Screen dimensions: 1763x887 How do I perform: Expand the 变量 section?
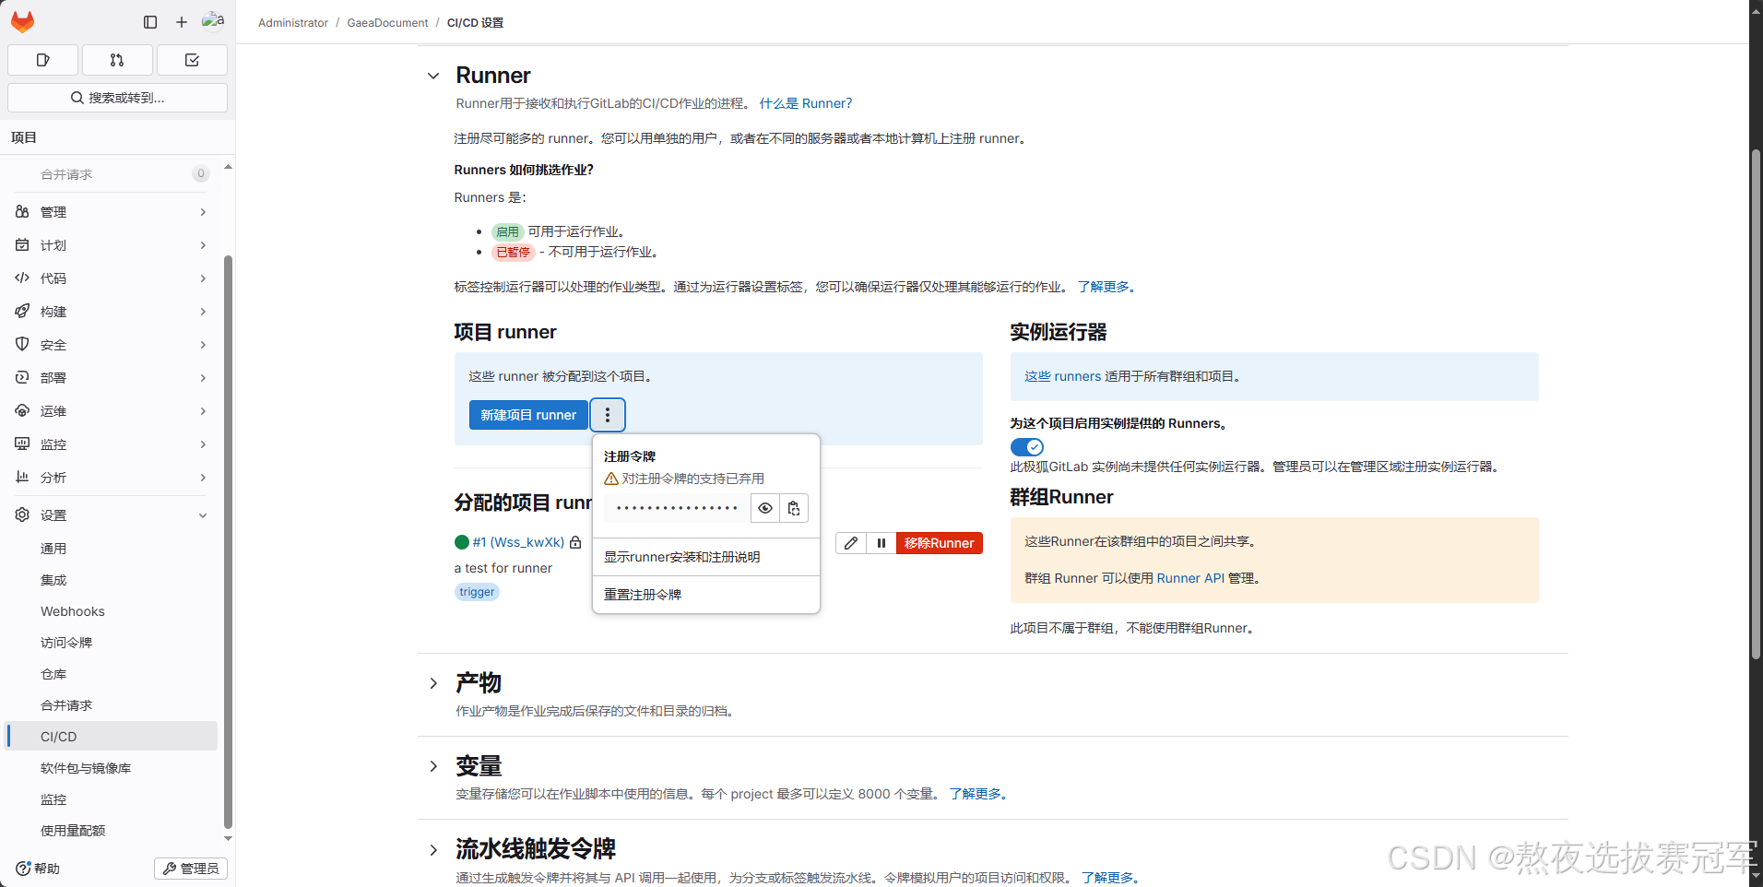pyautogui.click(x=433, y=766)
